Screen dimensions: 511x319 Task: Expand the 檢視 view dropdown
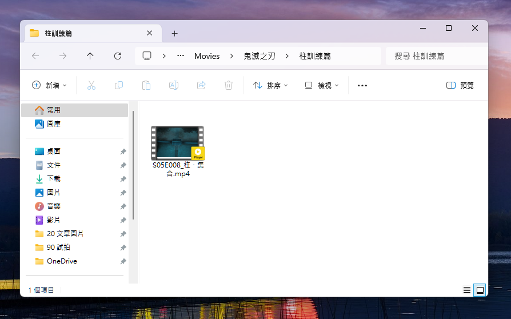(321, 85)
